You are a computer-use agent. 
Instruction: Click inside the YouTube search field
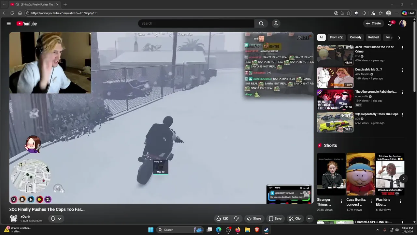click(196, 23)
